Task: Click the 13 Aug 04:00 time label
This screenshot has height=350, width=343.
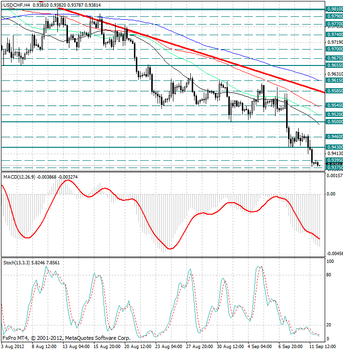Action: pos(76,347)
